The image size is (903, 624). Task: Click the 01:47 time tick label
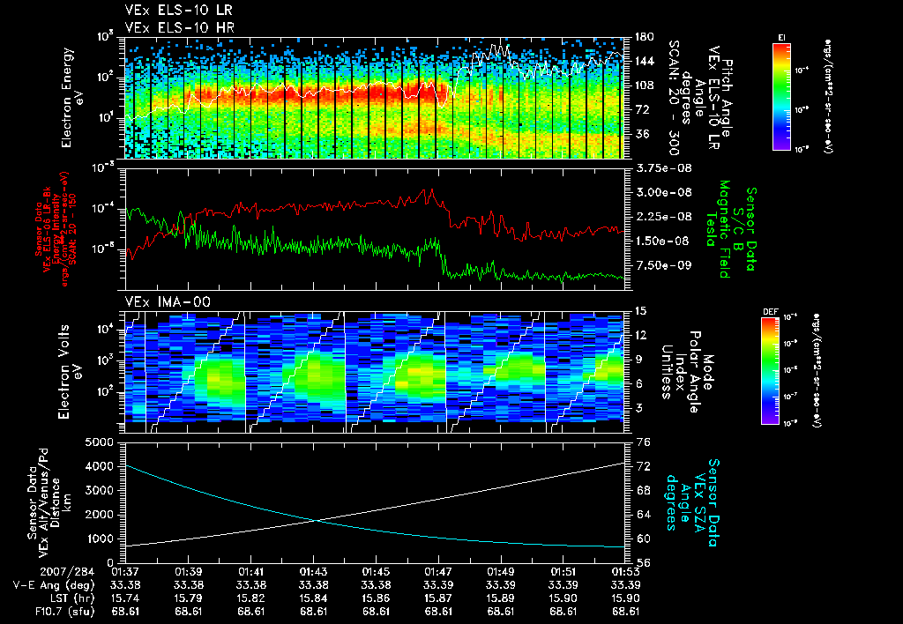tap(438, 572)
